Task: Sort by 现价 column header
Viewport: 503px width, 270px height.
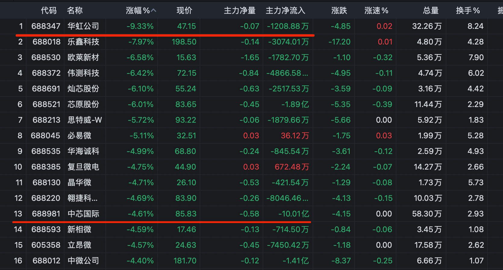Action: 184,11
